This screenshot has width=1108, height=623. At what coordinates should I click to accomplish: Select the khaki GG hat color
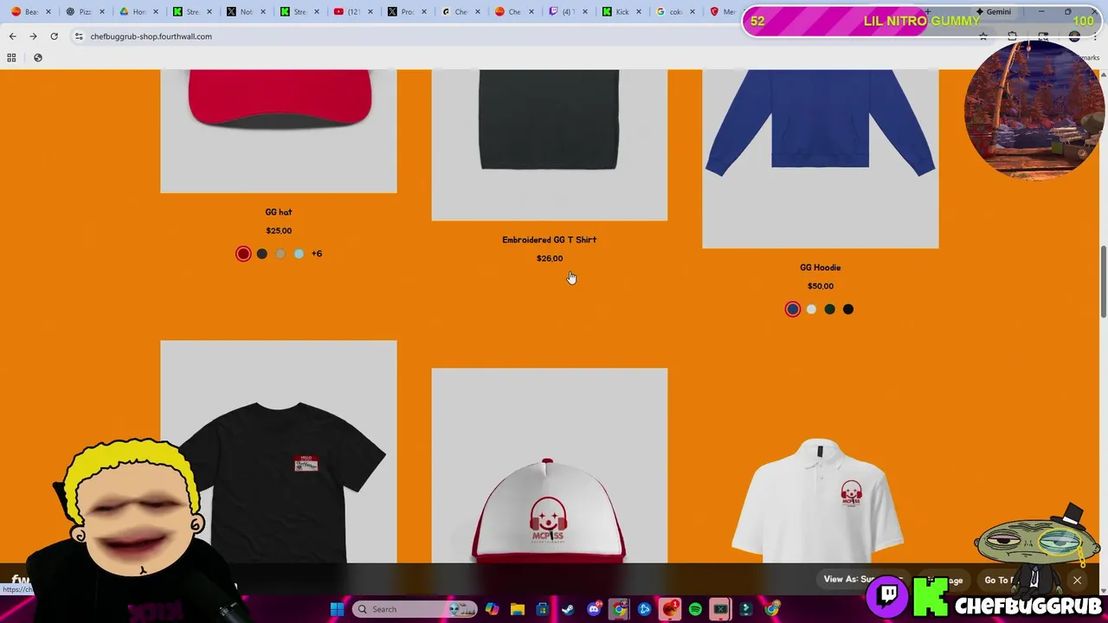pyautogui.click(x=280, y=254)
